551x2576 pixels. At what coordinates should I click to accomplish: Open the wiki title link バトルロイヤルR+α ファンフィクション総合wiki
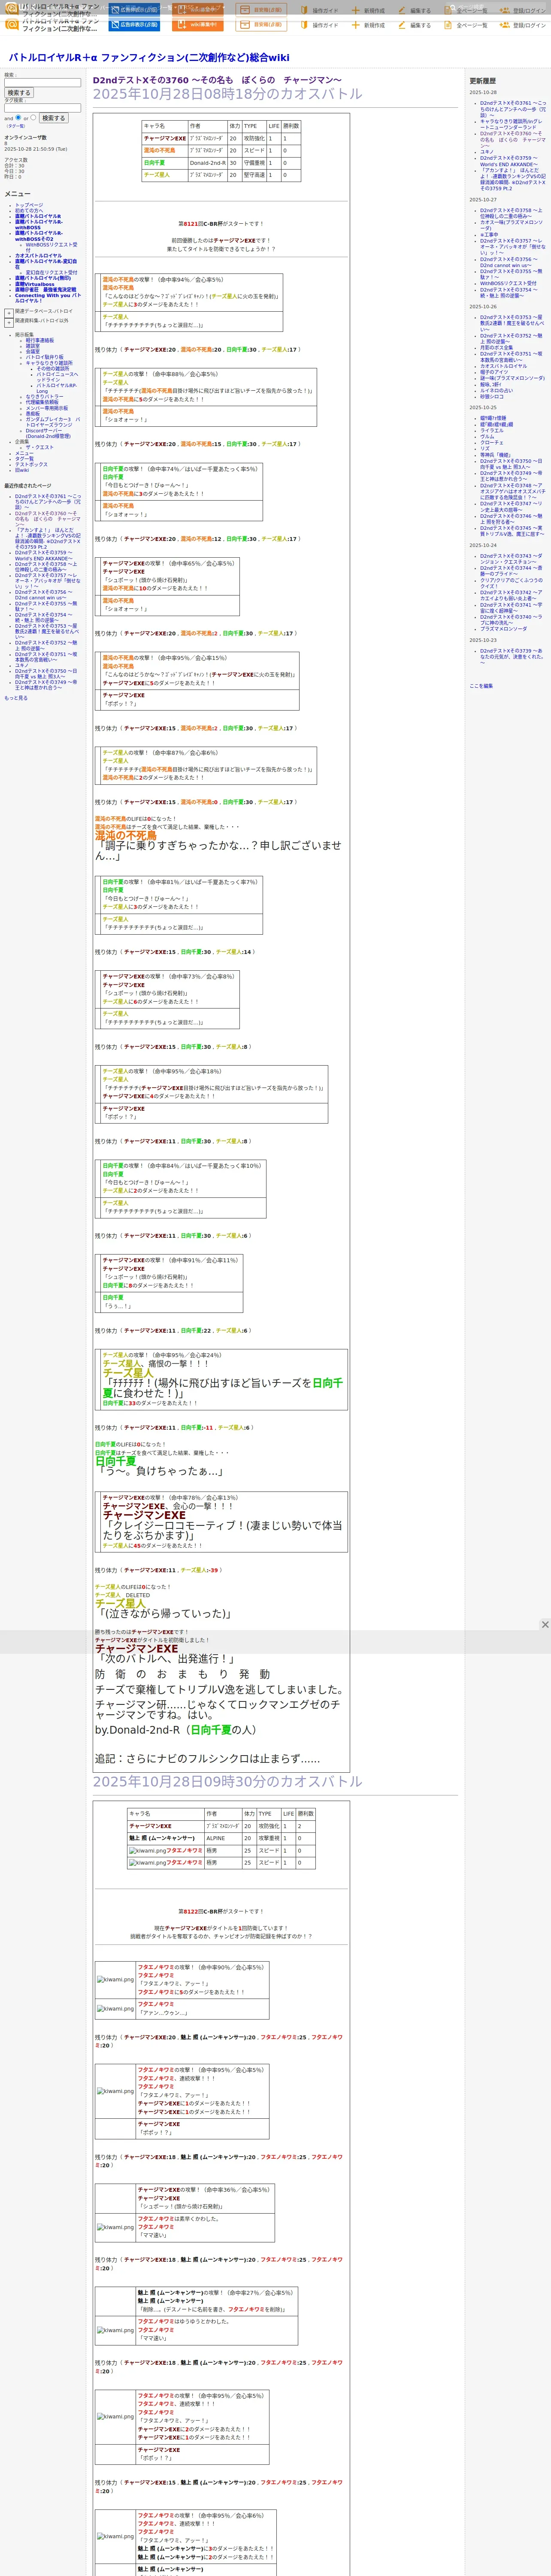[149, 57]
